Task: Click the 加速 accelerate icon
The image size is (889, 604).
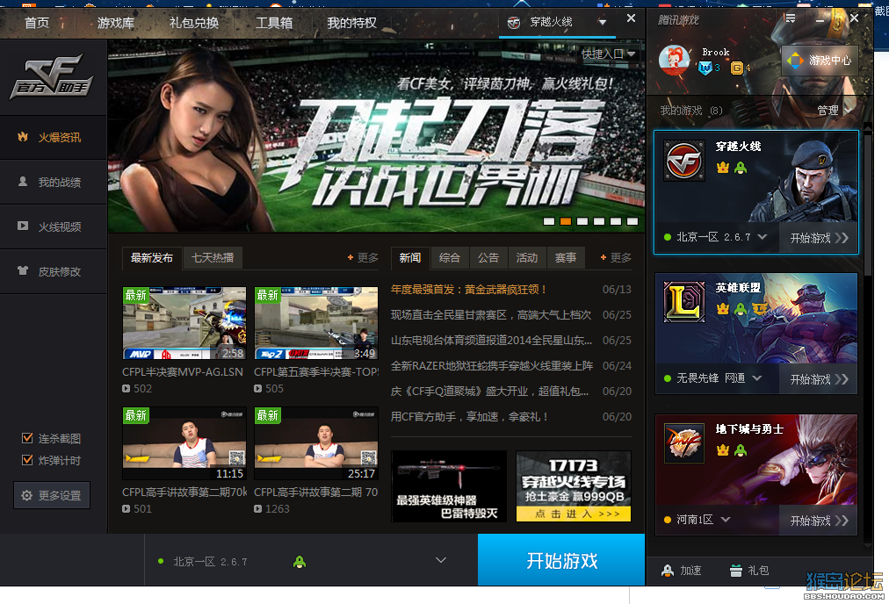Action: point(668,571)
